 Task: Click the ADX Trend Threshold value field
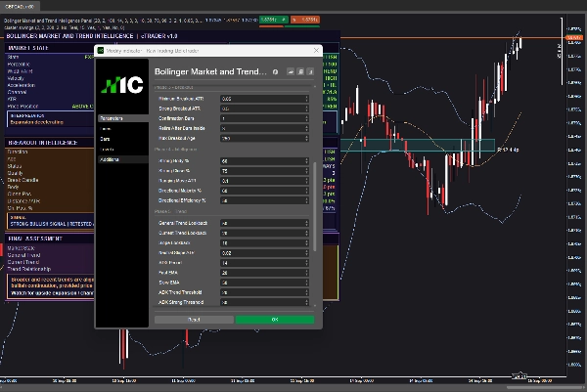click(262, 292)
